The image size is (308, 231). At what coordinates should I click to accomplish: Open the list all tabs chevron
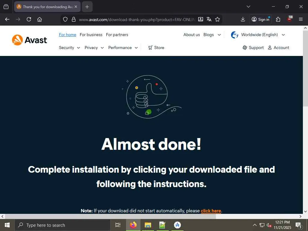(x=248, y=7)
